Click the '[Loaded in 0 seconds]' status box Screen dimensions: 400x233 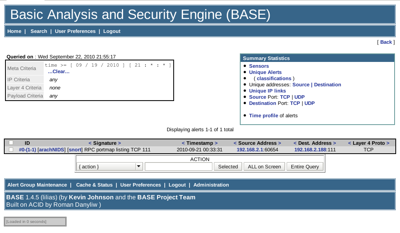click(x=35, y=221)
